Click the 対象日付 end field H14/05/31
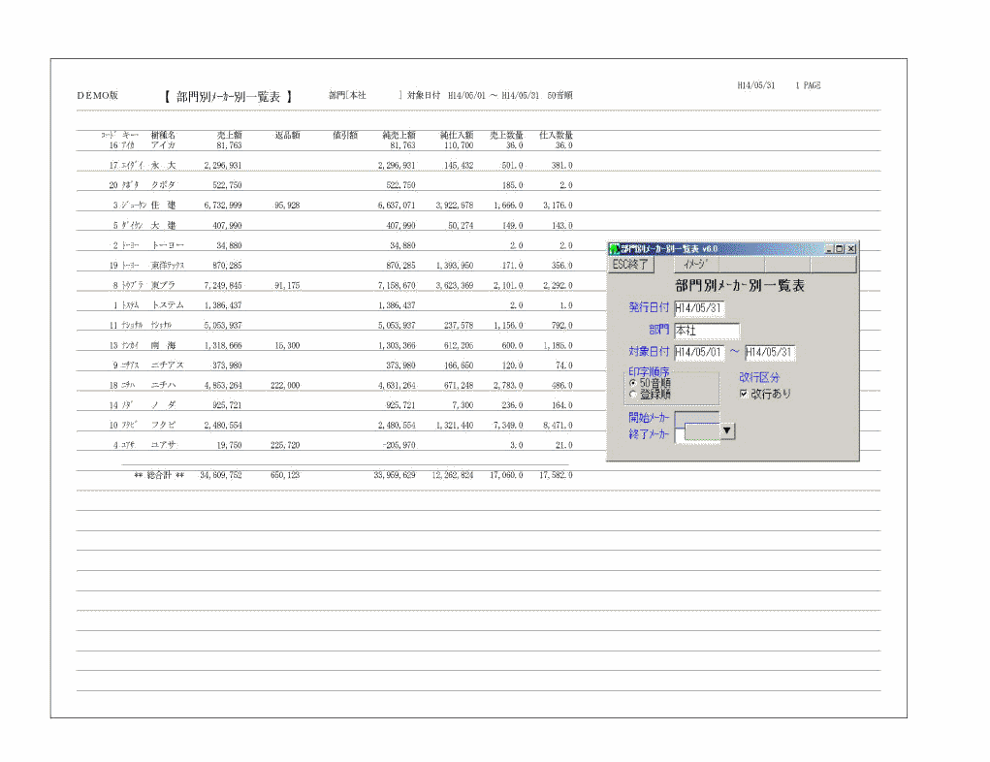 click(770, 352)
